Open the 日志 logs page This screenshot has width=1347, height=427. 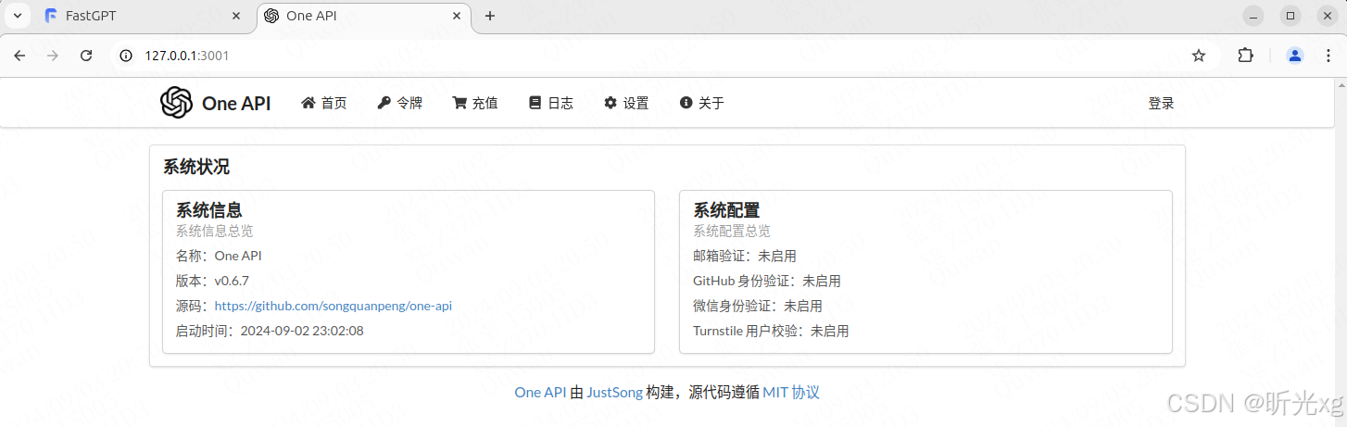coord(550,103)
